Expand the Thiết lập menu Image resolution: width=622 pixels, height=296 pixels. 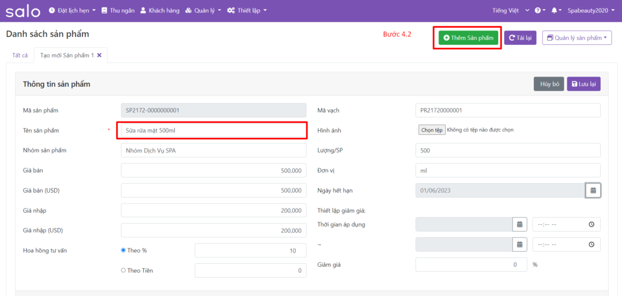[x=247, y=11]
